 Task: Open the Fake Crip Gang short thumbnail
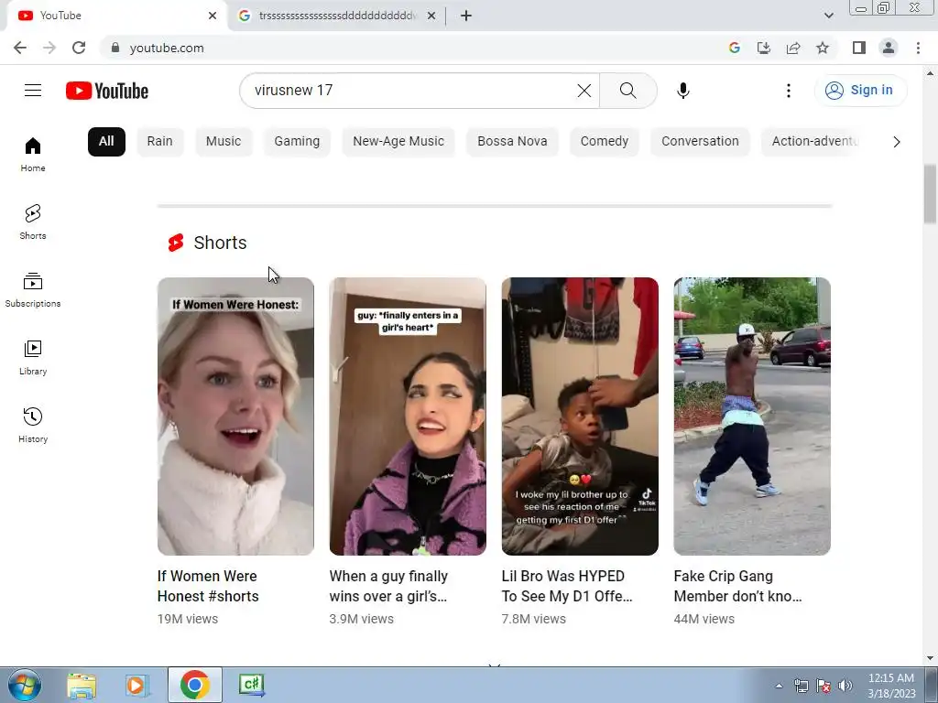pos(752,416)
